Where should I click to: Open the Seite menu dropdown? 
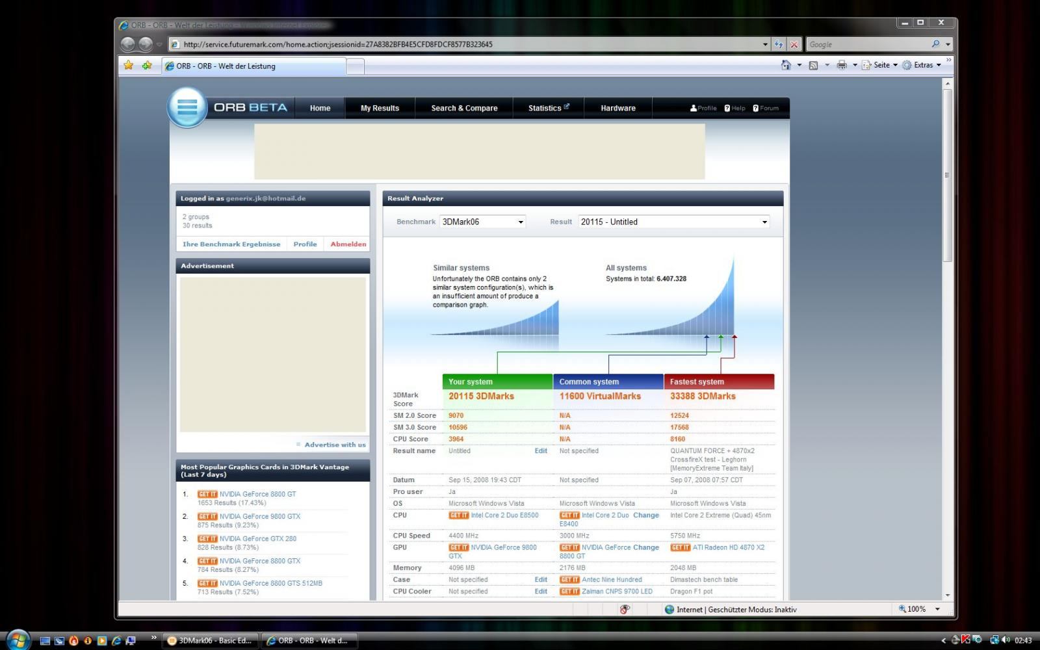880,65
